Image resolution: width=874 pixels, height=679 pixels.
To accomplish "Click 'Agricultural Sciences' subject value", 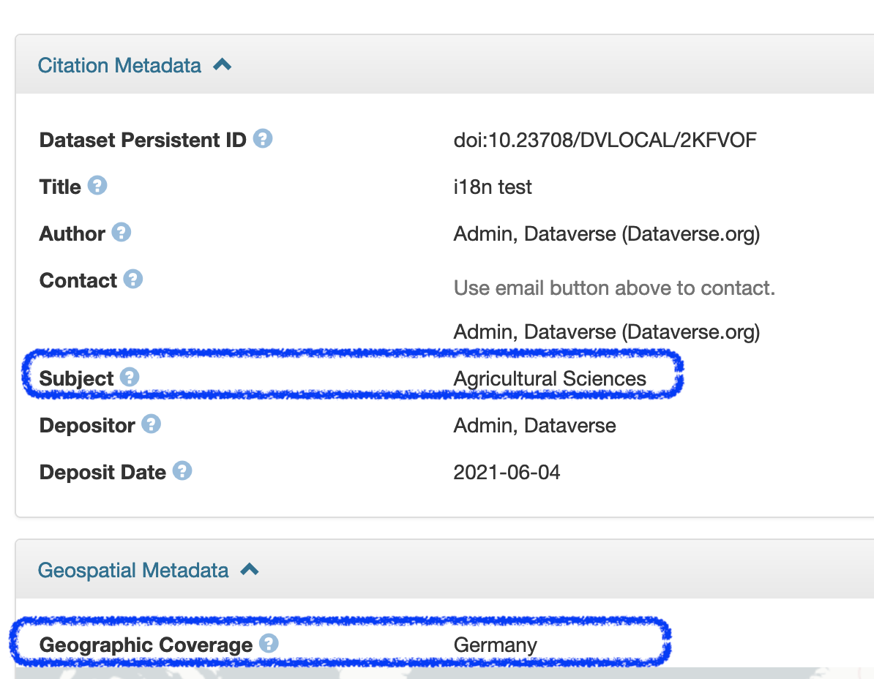I will point(550,379).
